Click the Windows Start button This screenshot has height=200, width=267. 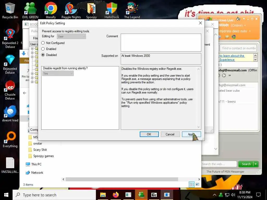click(x=6, y=195)
